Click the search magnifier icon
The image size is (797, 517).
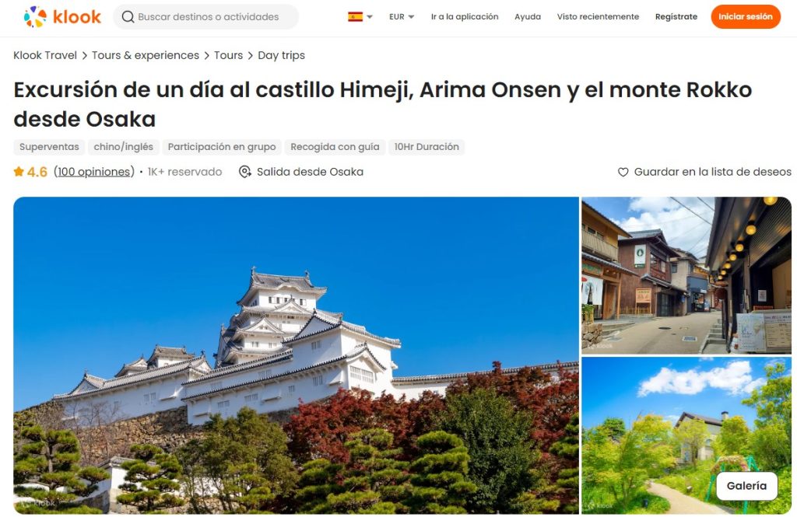coord(128,17)
